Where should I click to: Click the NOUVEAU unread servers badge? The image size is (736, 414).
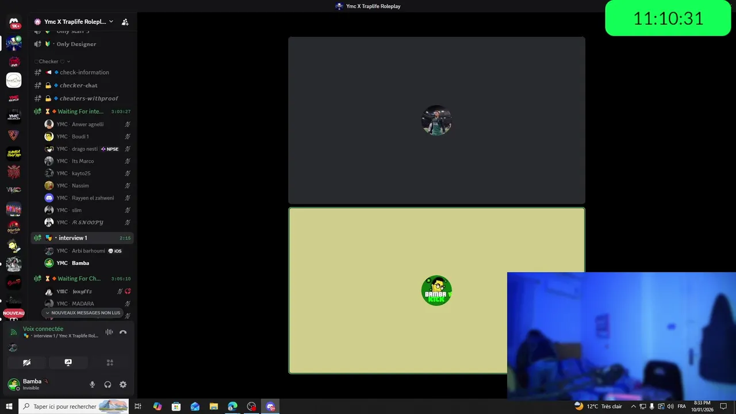point(14,313)
